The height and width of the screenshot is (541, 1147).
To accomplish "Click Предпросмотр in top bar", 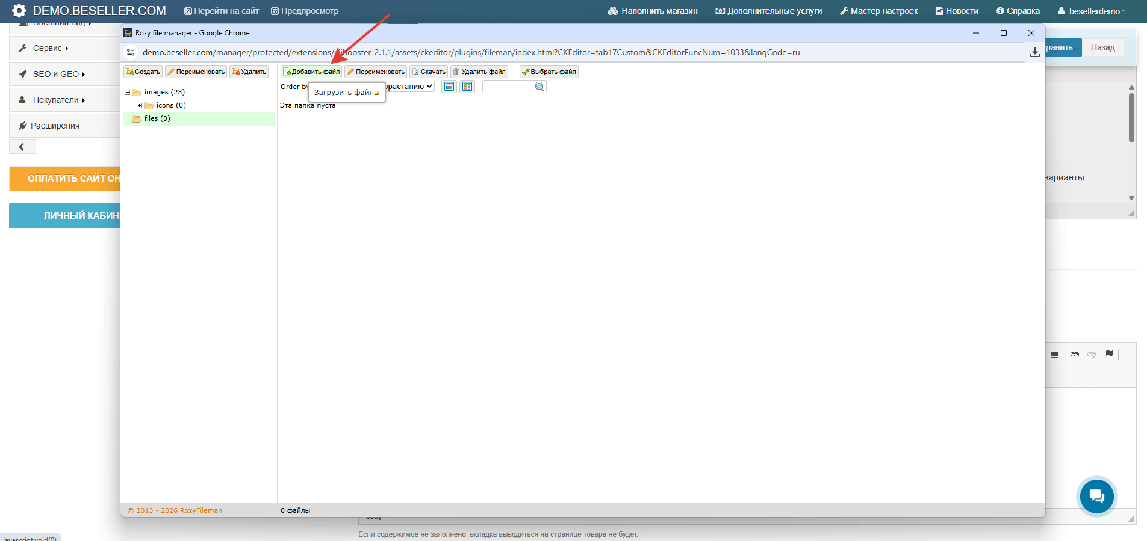I will pos(305,11).
